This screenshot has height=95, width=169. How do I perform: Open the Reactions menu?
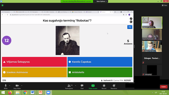[114, 87]
